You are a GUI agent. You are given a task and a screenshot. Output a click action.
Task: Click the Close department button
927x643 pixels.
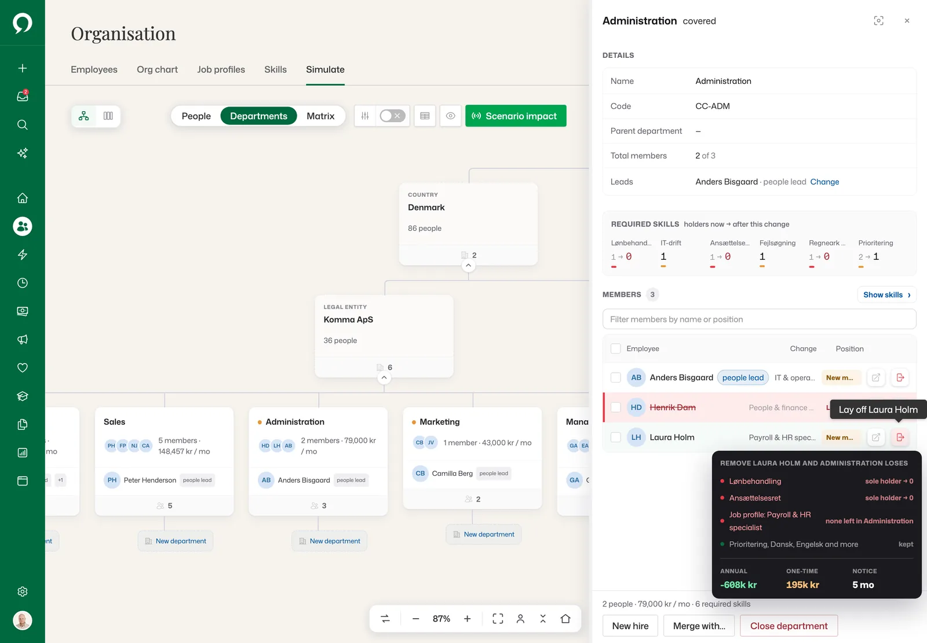(x=789, y=626)
